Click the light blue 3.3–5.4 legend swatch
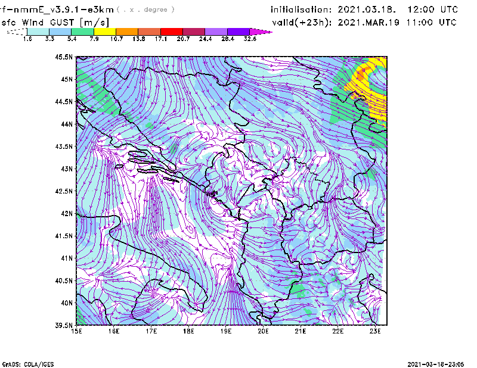This screenshot has height=368, width=477. point(60,32)
